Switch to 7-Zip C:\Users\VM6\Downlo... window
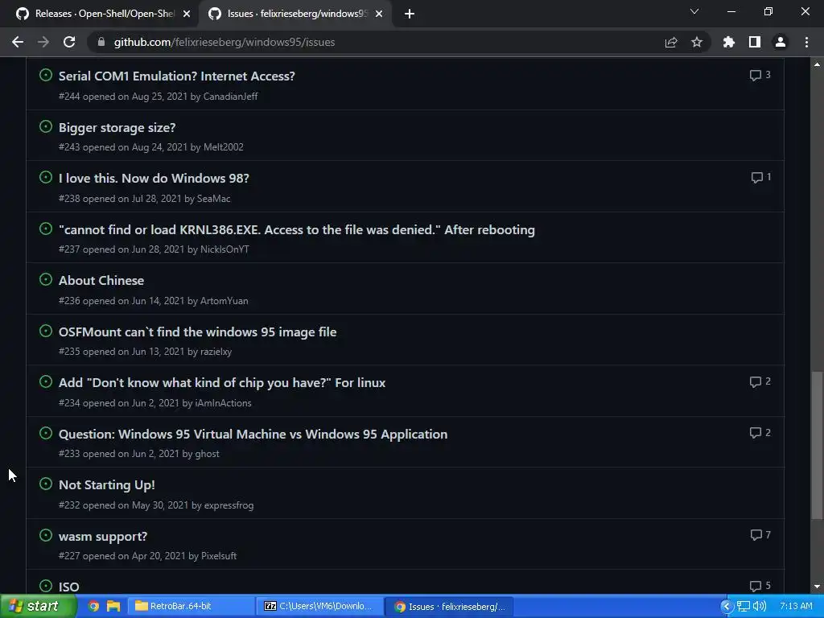The height and width of the screenshot is (618, 824). (x=320, y=607)
